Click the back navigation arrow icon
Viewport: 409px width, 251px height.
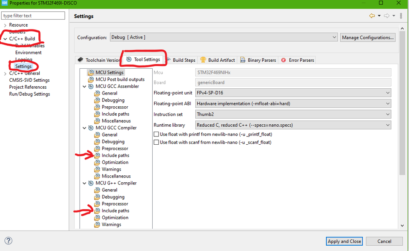(372, 16)
